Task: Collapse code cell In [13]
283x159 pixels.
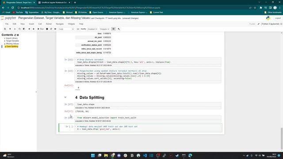Action: [75, 71]
